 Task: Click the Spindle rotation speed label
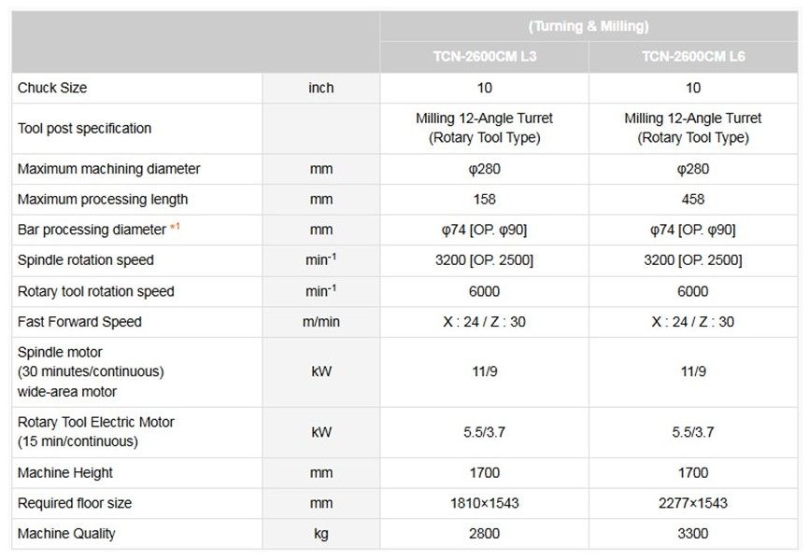(86, 260)
